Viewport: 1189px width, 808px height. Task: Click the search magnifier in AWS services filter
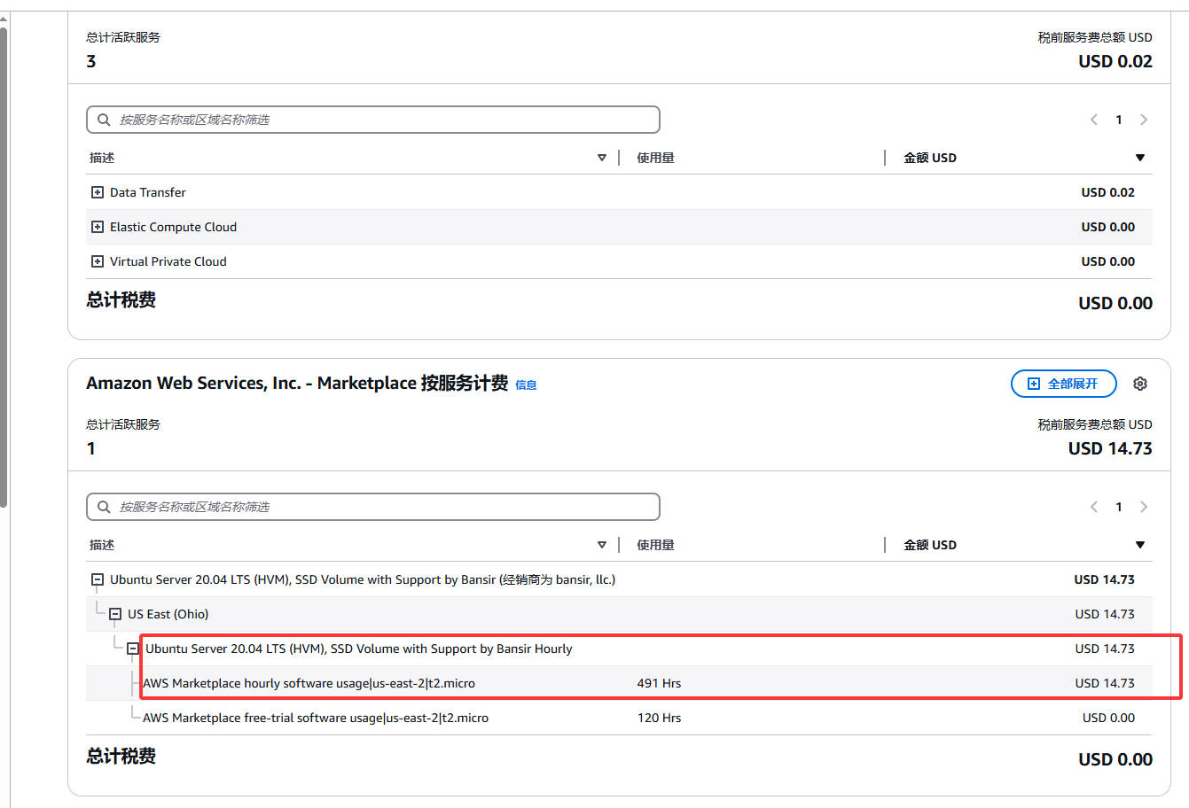(104, 120)
